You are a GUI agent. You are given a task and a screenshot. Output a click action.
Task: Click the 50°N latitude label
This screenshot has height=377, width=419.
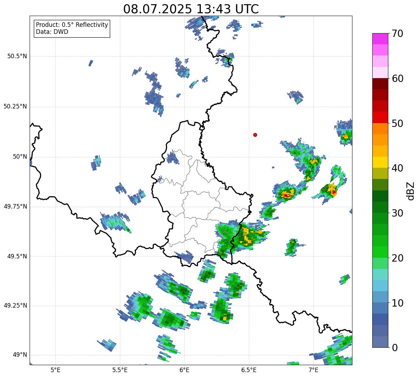coord(20,157)
